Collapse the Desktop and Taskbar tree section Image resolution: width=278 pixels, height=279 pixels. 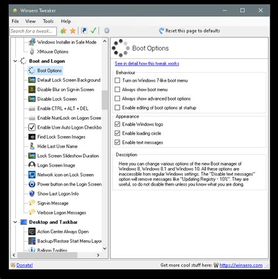pyautogui.click(x=15, y=222)
